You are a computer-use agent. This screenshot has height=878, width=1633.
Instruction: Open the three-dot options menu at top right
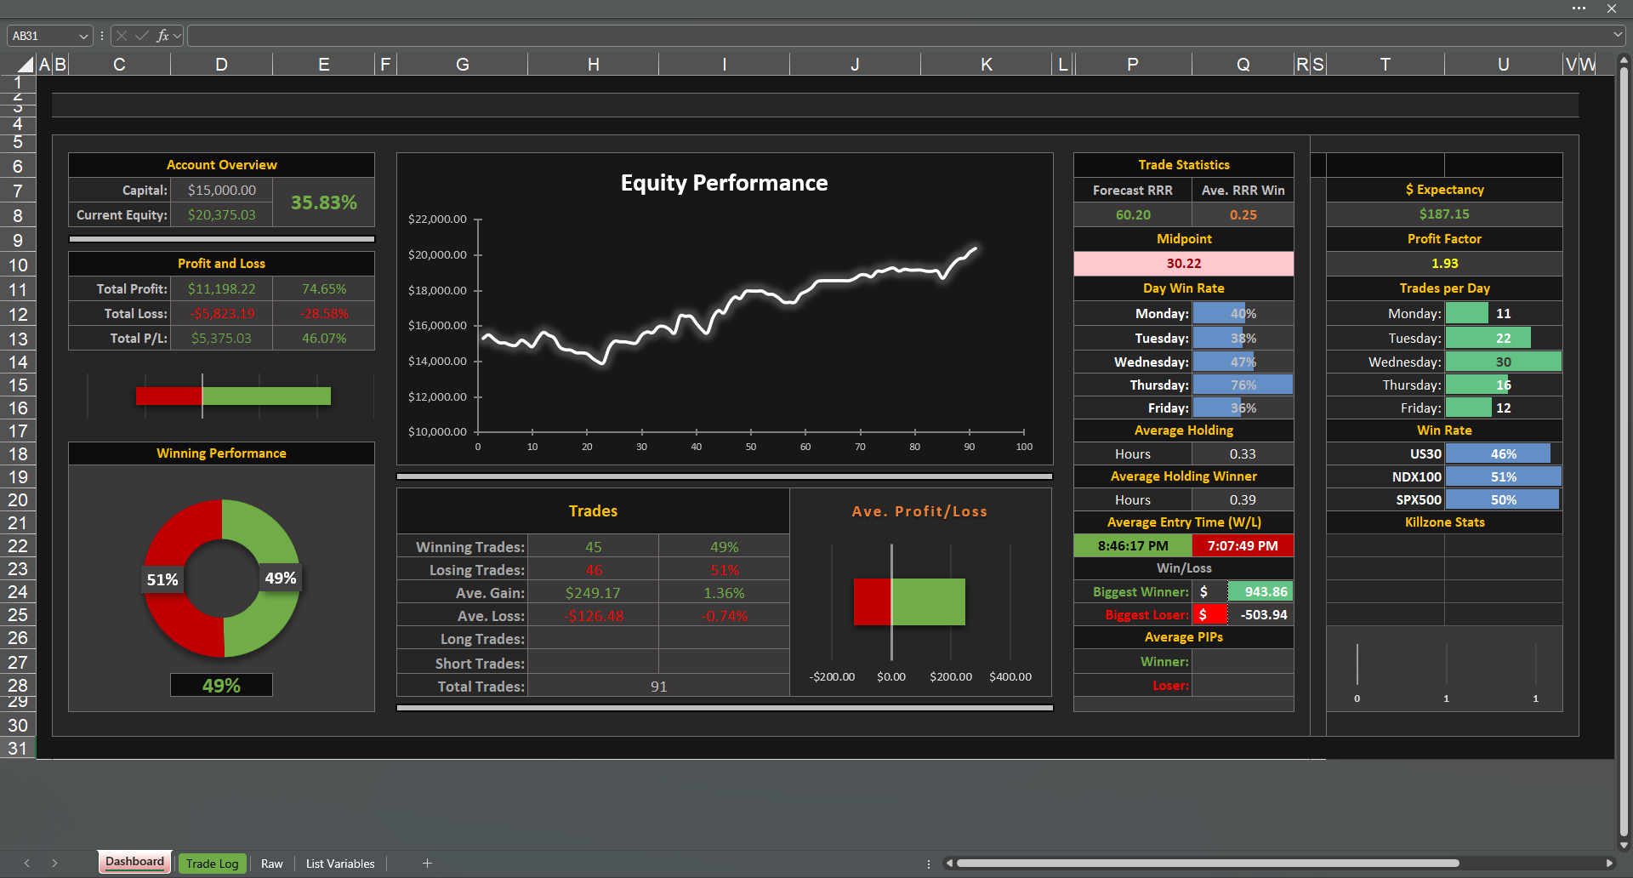point(1579,9)
